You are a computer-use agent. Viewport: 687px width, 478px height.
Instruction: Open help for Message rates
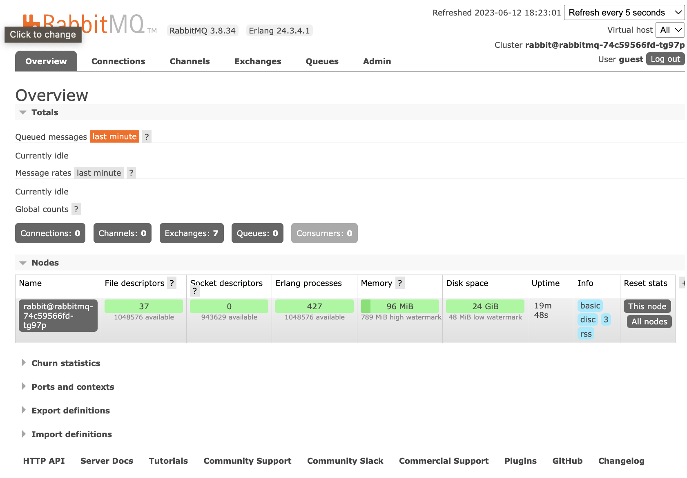coord(131,173)
